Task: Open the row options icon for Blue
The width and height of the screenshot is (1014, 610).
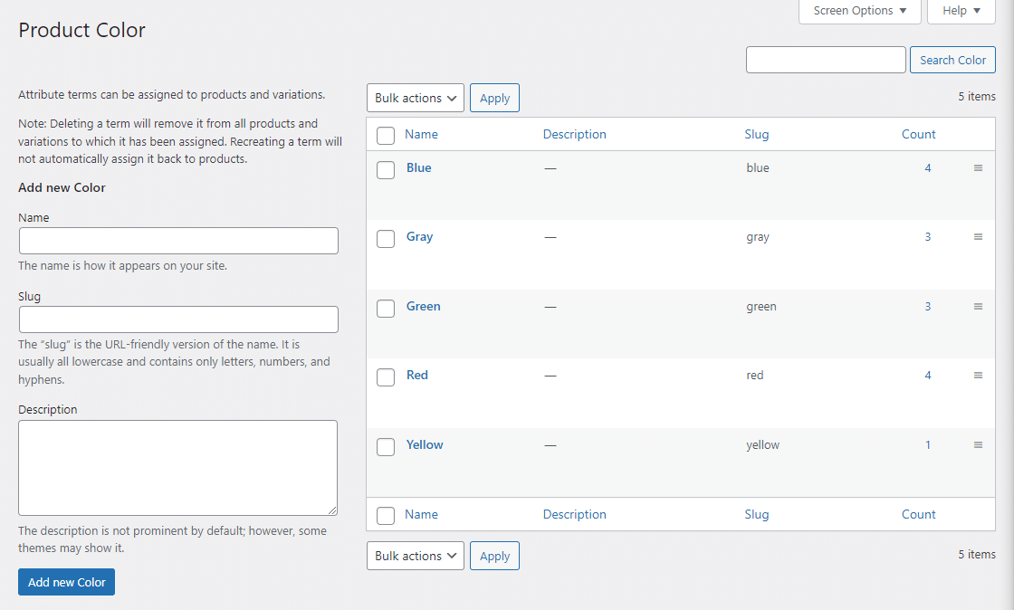Action: pyautogui.click(x=978, y=168)
